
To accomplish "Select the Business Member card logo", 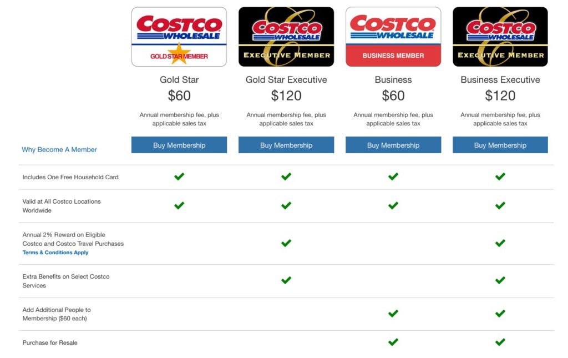I will [x=393, y=36].
